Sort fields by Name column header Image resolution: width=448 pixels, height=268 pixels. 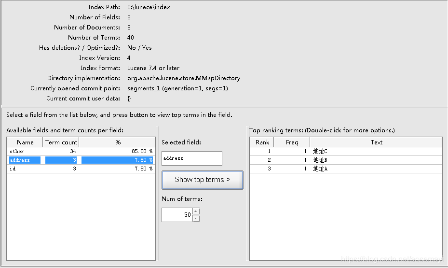tap(25, 142)
